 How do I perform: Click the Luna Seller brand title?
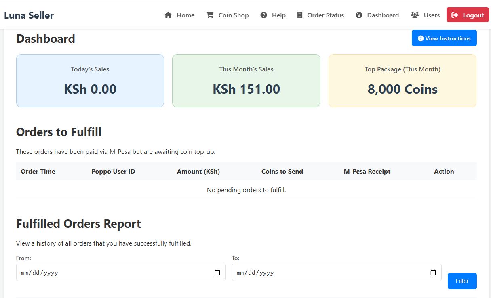(29, 15)
